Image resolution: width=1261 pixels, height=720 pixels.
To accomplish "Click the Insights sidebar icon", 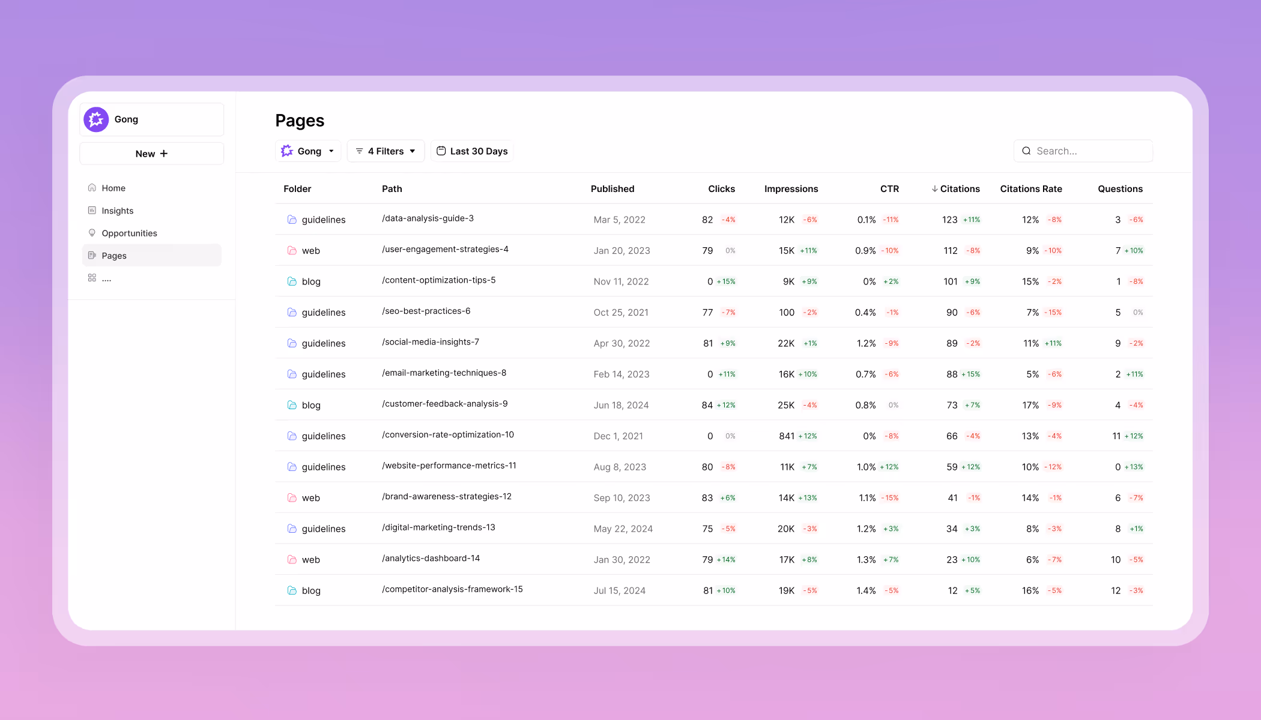I will (92, 211).
